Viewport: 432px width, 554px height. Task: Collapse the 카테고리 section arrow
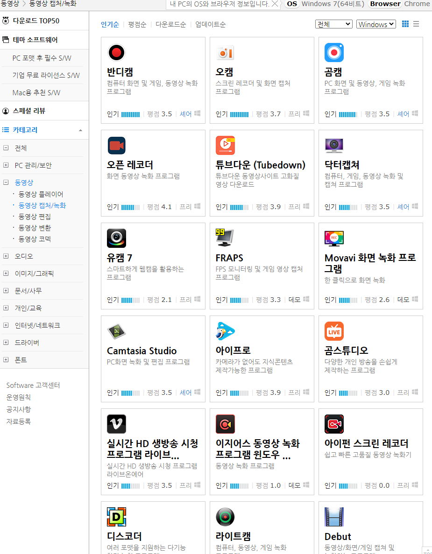pos(81,130)
